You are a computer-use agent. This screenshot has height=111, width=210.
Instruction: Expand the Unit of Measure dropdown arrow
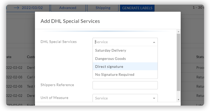point(154,98)
